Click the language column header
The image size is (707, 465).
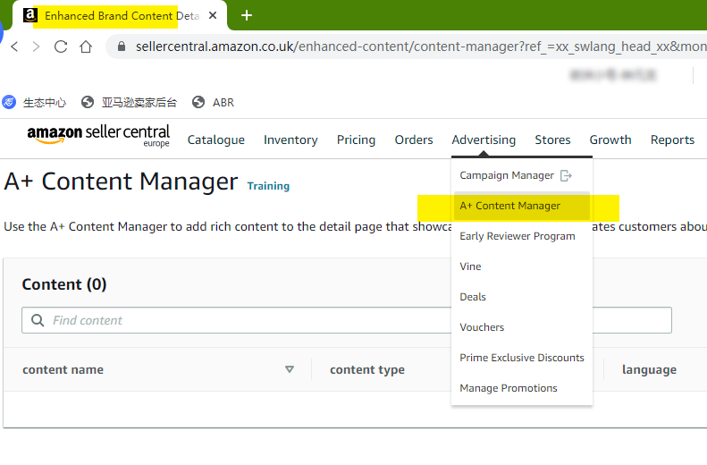point(649,370)
